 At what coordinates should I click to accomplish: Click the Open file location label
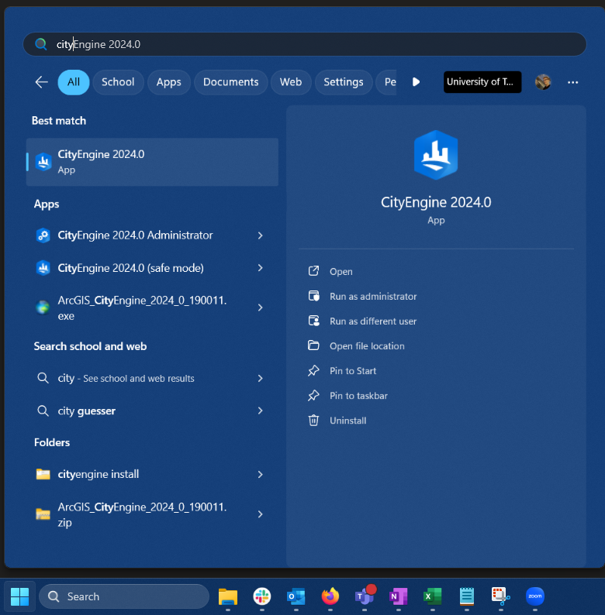tap(367, 346)
